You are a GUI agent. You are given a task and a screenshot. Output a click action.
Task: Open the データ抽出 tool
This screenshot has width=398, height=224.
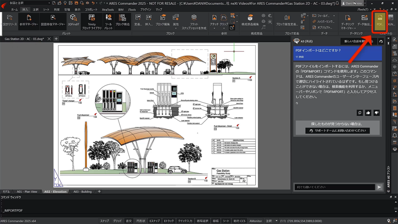[364, 20]
